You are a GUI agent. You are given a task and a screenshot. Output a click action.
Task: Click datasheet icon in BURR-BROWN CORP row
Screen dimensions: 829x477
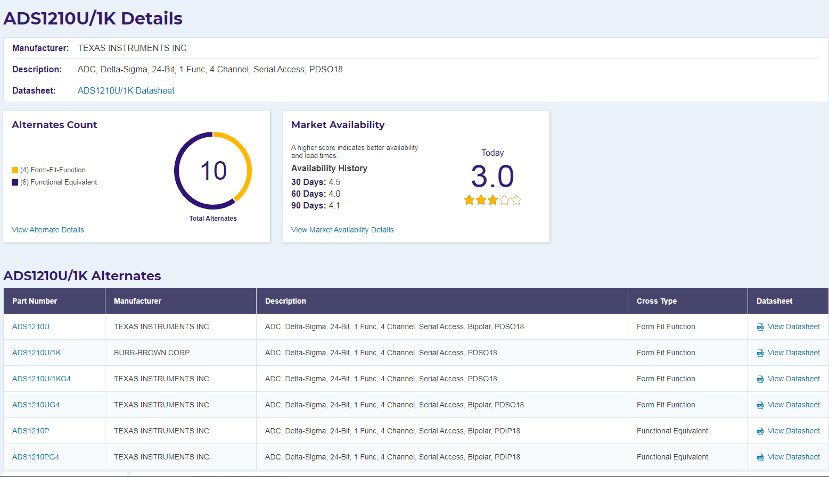(760, 353)
